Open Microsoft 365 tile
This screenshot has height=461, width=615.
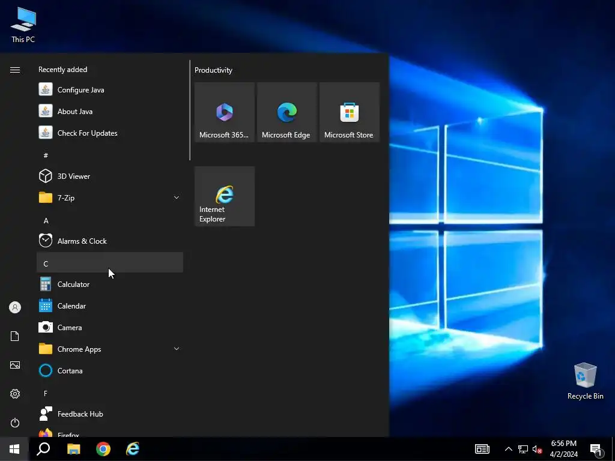225,112
